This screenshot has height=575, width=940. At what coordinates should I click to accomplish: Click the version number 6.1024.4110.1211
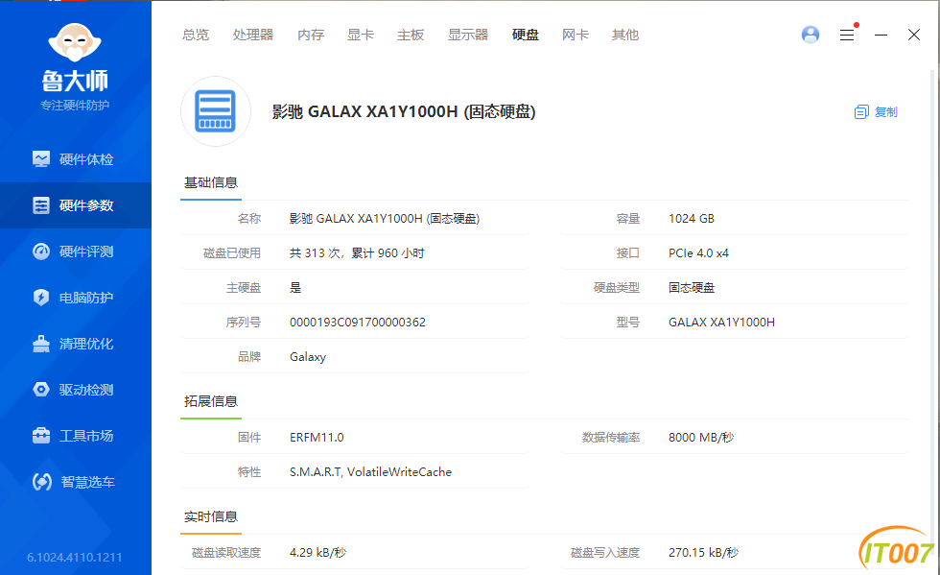click(75, 558)
